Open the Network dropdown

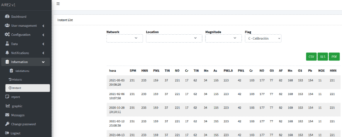125,38
